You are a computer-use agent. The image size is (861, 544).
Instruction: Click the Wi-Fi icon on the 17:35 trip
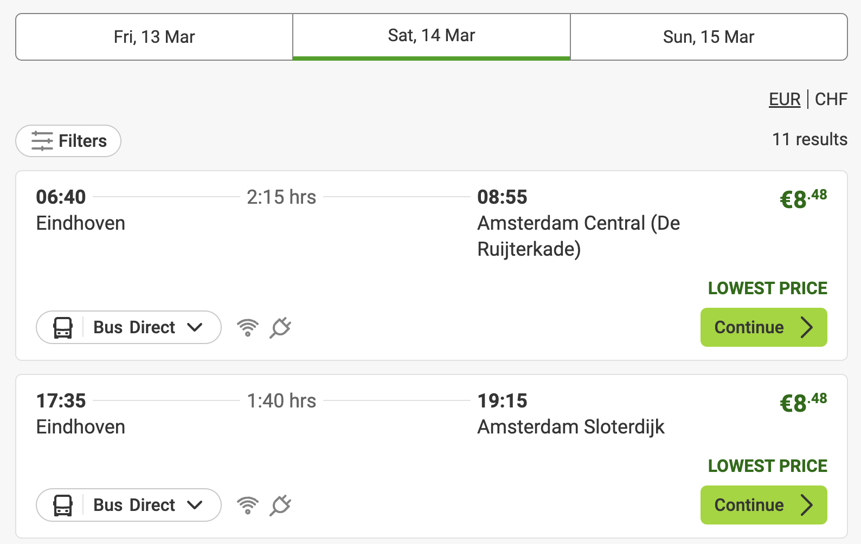click(x=248, y=505)
